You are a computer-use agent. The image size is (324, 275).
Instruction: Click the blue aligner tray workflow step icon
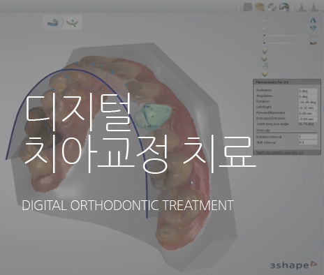52,22
